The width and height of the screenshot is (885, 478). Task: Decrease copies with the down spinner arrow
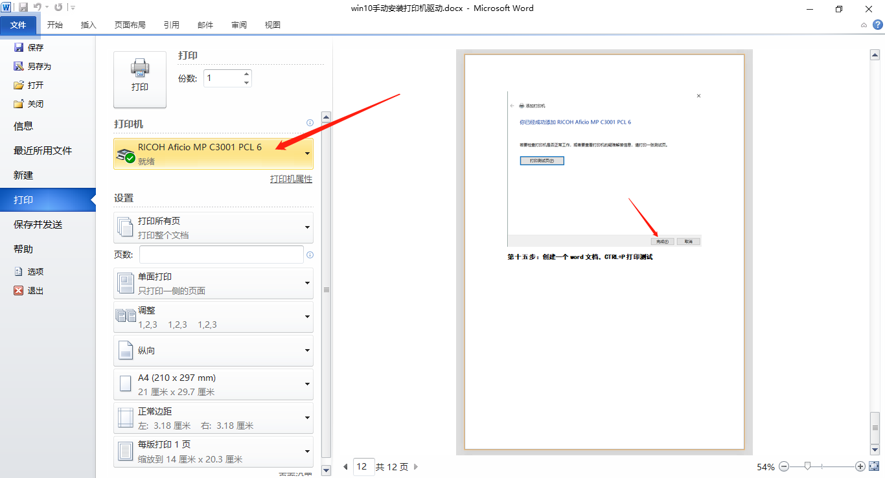point(246,83)
